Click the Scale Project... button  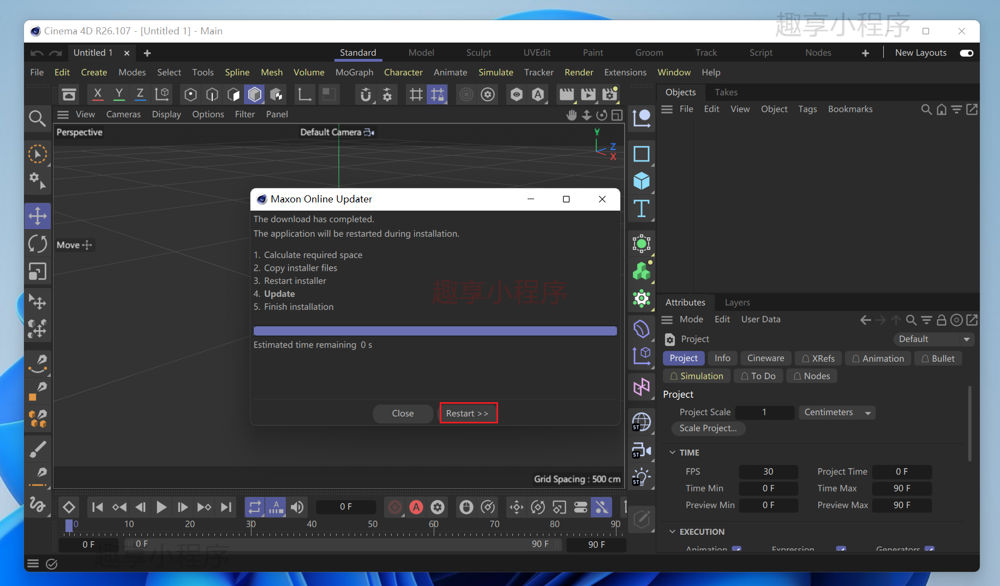pyautogui.click(x=708, y=428)
